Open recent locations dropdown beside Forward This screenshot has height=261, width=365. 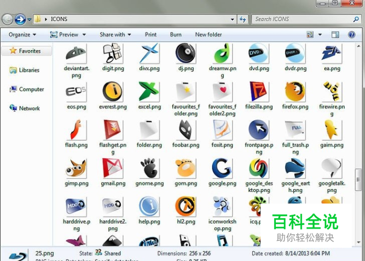click(30, 20)
